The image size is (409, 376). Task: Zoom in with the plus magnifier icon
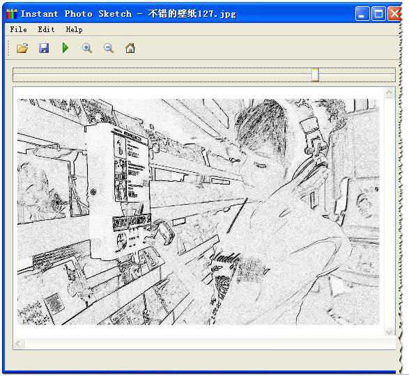pyautogui.click(x=87, y=48)
